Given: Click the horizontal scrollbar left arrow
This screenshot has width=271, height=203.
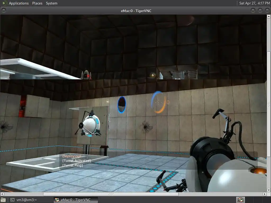Looking at the screenshot, I should tap(2, 194).
